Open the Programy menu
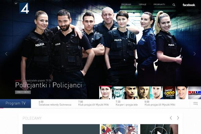This screenshot has height=134, width=201. point(126,4)
